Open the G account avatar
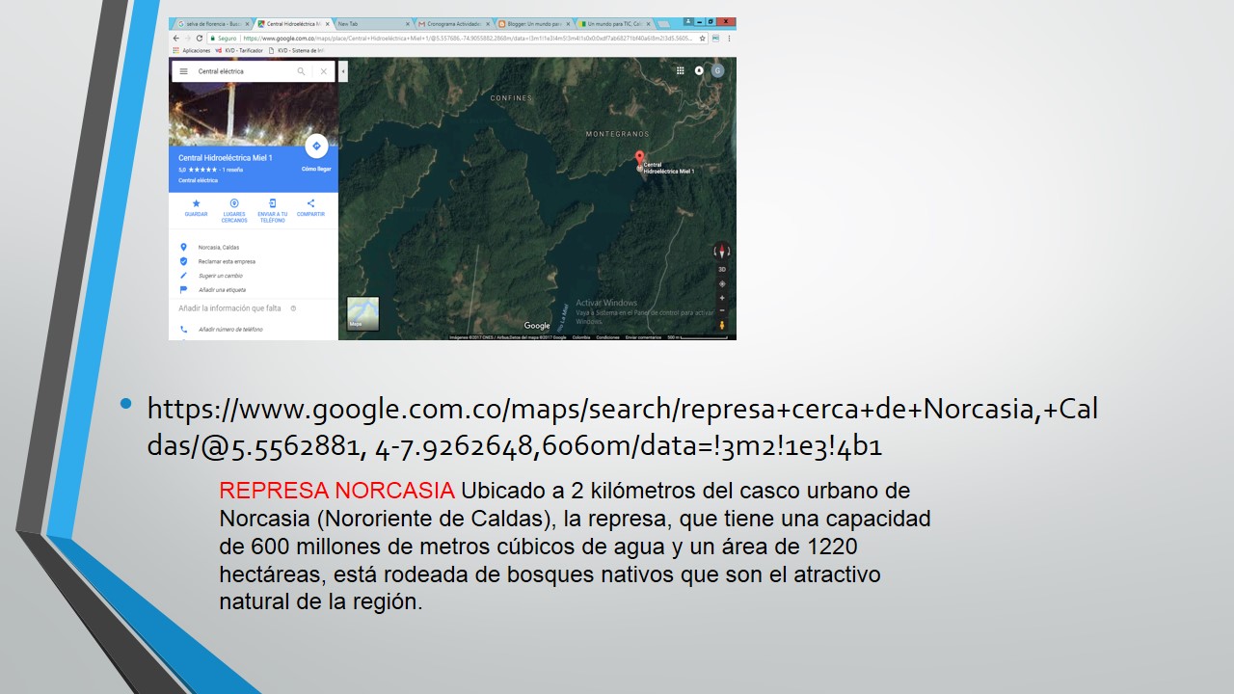The image size is (1234, 694). coord(717,70)
